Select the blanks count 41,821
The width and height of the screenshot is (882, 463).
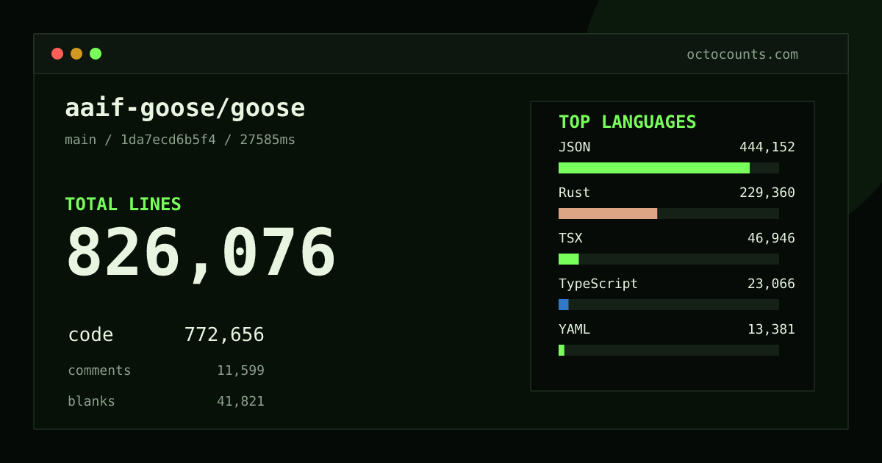(x=240, y=401)
